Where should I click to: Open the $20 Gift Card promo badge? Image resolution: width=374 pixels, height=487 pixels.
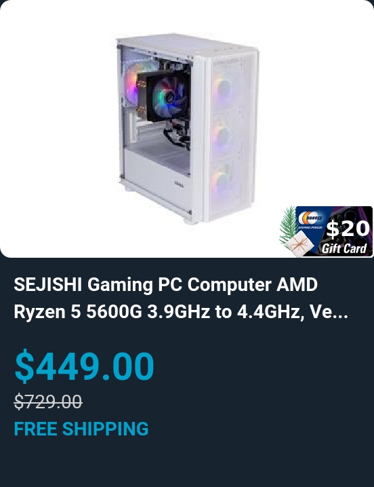pyautogui.click(x=326, y=231)
